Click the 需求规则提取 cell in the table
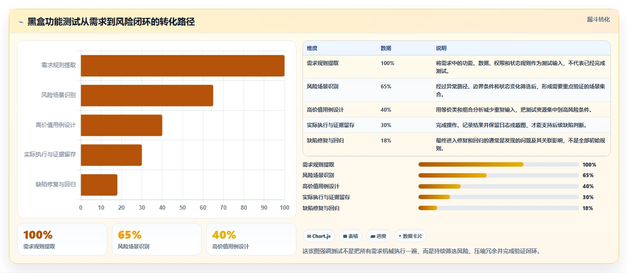 tap(323, 63)
